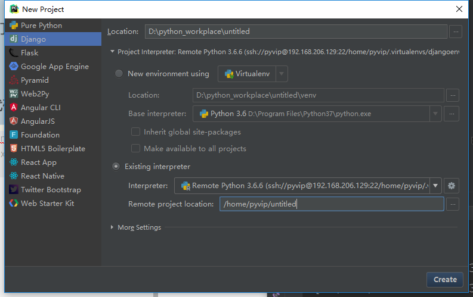The height and width of the screenshot is (297, 473).
Task: Toggle Inherit global site-packages checkbox
Action: [x=135, y=132]
